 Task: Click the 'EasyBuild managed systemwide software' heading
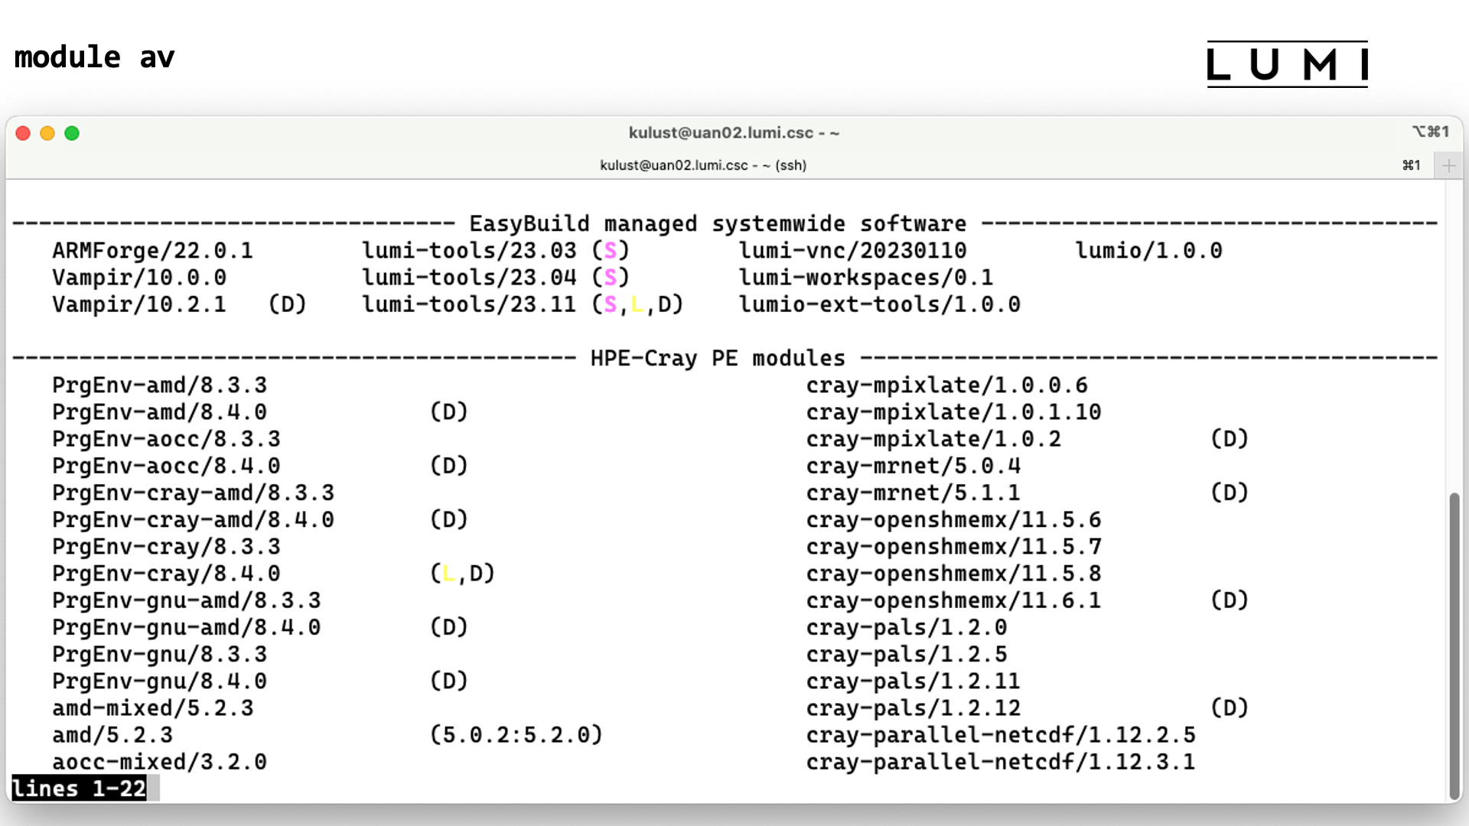point(718,224)
